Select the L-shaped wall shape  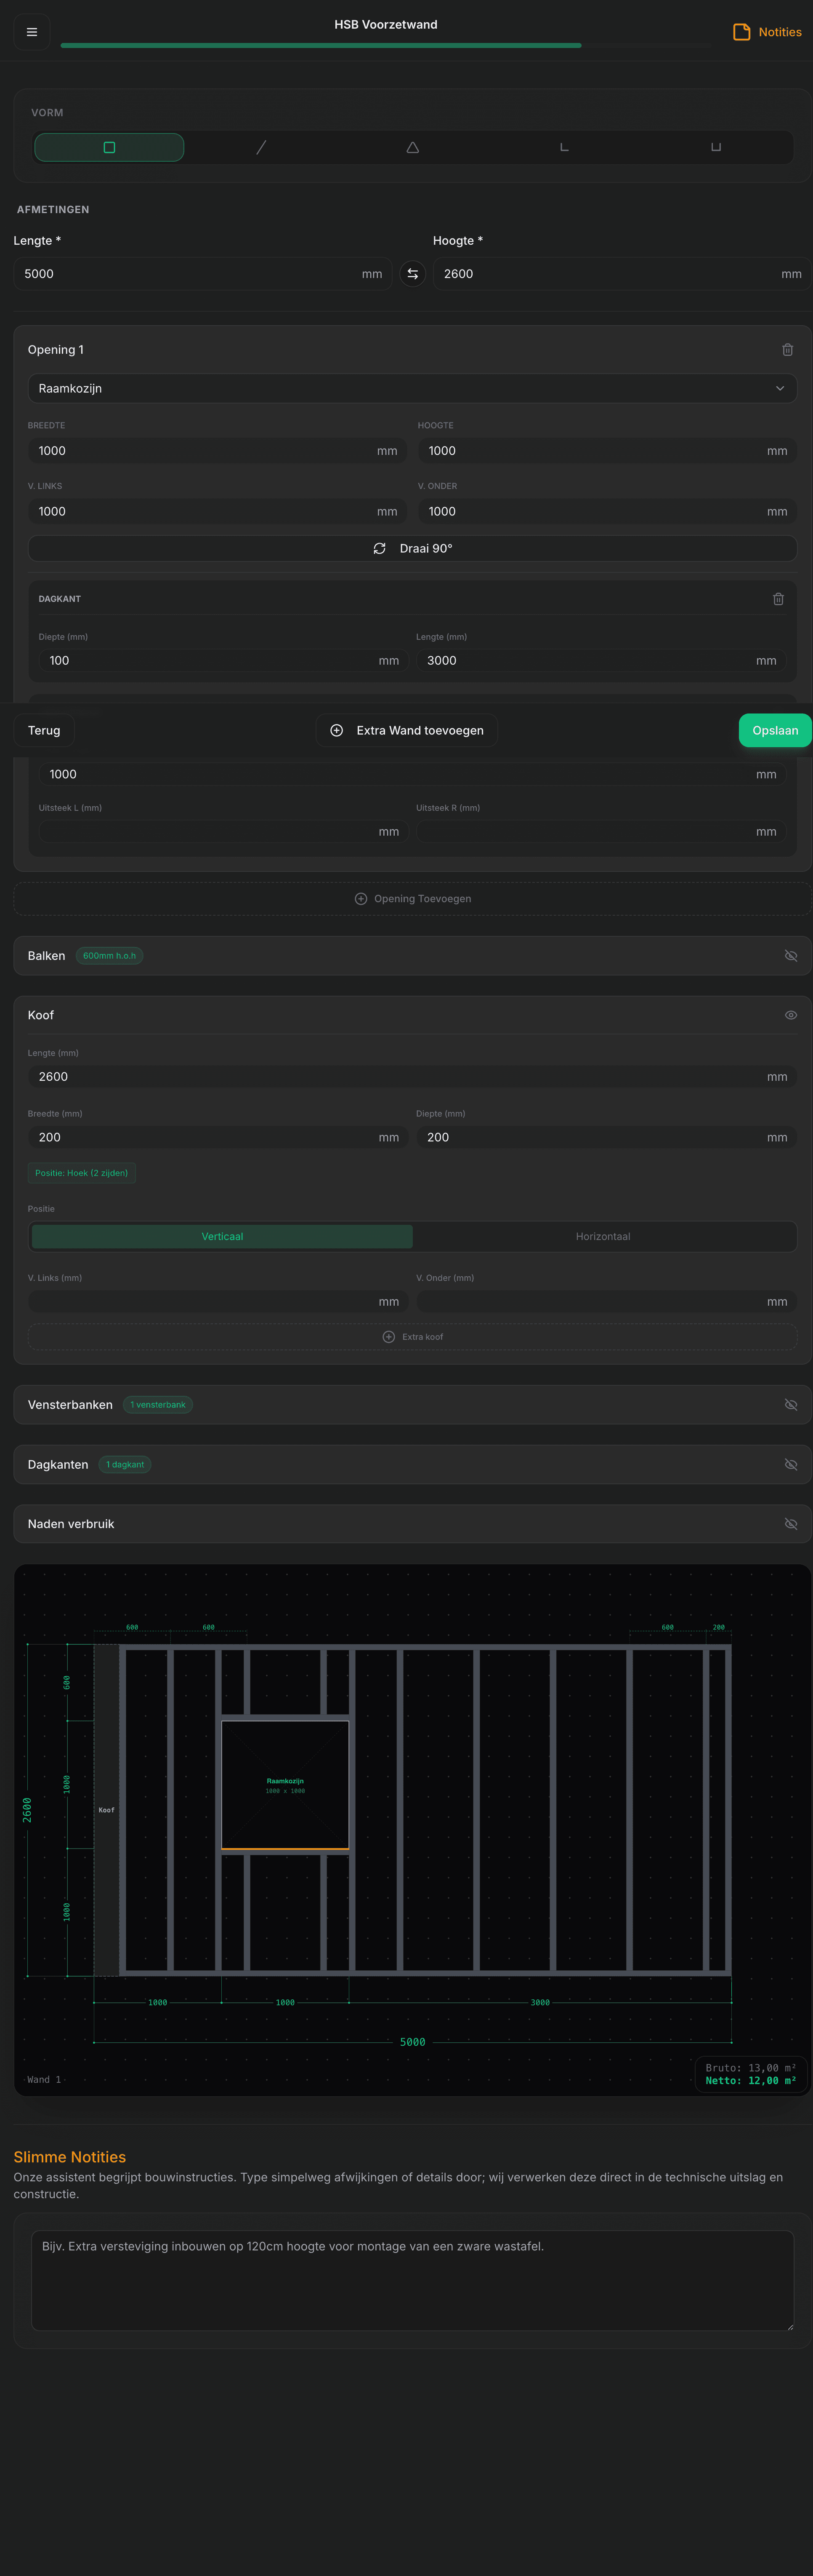tap(564, 147)
